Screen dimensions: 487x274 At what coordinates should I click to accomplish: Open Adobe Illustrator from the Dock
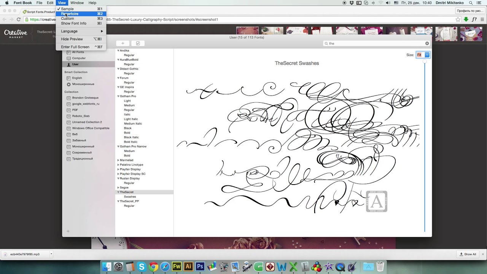coord(188,267)
